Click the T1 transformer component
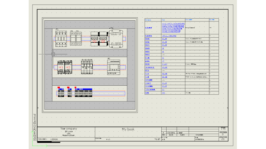 coord(116,38)
